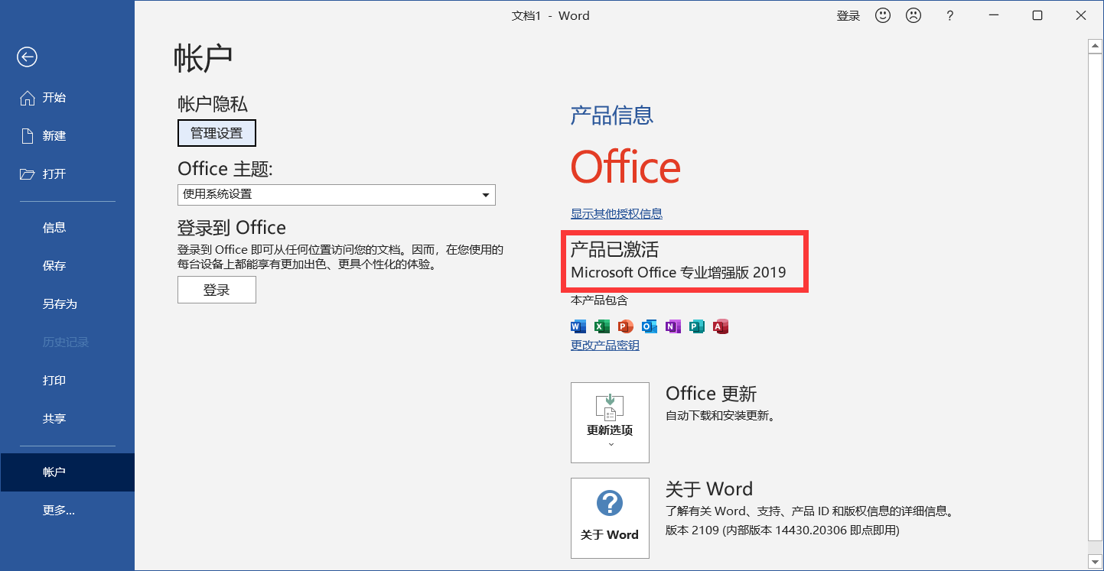Select the 帐户 sidebar item
Image resolution: width=1104 pixels, height=571 pixels.
pyautogui.click(x=67, y=472)
